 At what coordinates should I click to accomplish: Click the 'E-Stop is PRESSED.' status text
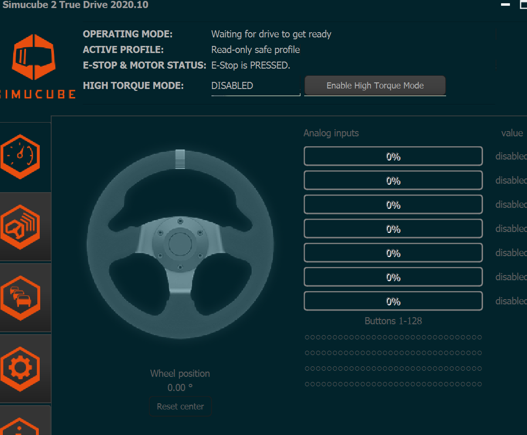point(250,65)
